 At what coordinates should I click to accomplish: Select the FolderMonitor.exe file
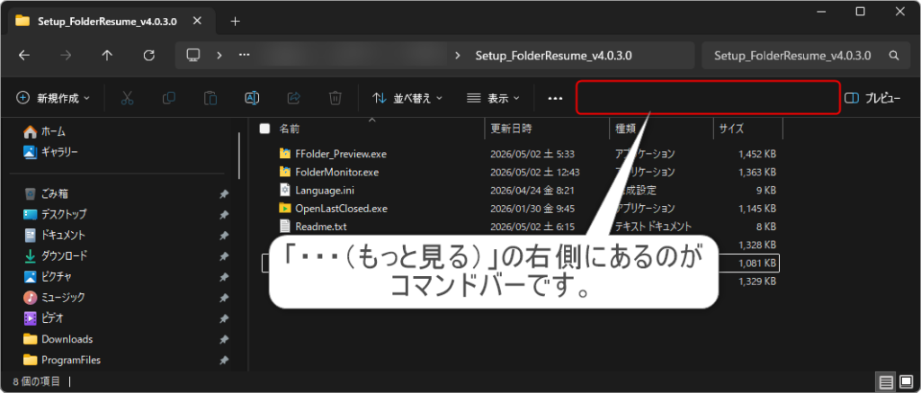[337, 172]
